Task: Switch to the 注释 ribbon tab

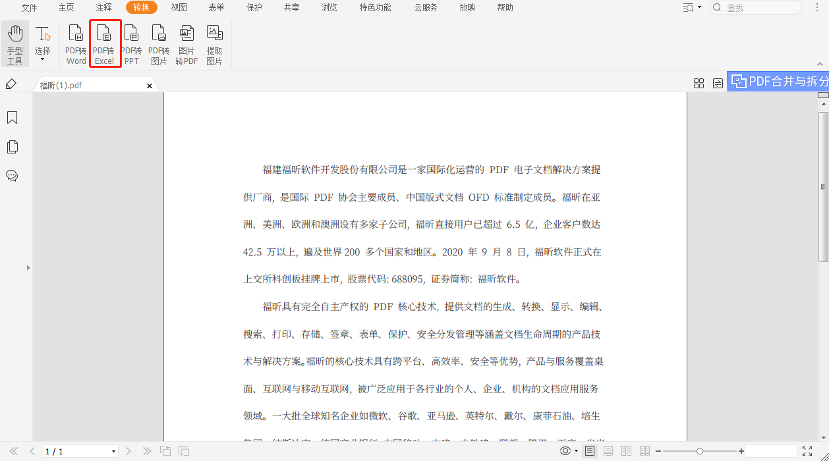Action: pos(103,8)
